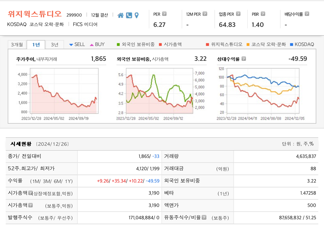Viewport: 324px width, 229px height.
Task: Click 거래량 value 4,635,837
Action: (x=306, y=156)
